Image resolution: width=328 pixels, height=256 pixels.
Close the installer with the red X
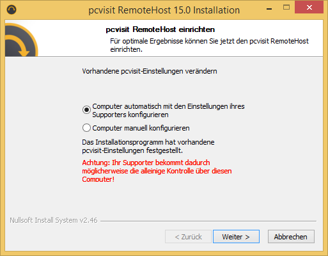[x=309, y=8]
